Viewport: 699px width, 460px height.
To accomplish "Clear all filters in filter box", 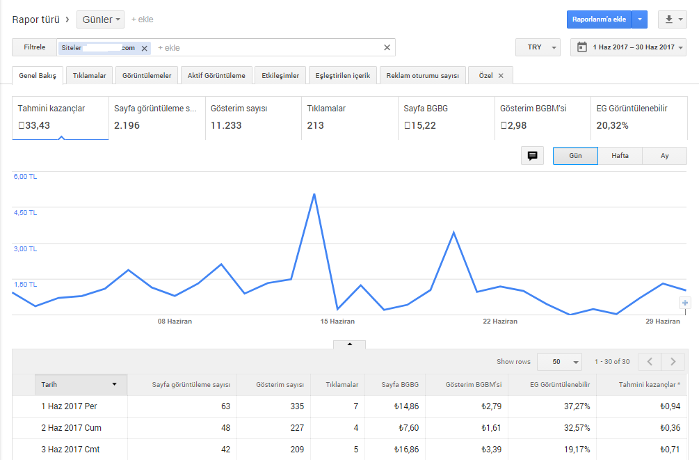I will [x=387, y=48].
